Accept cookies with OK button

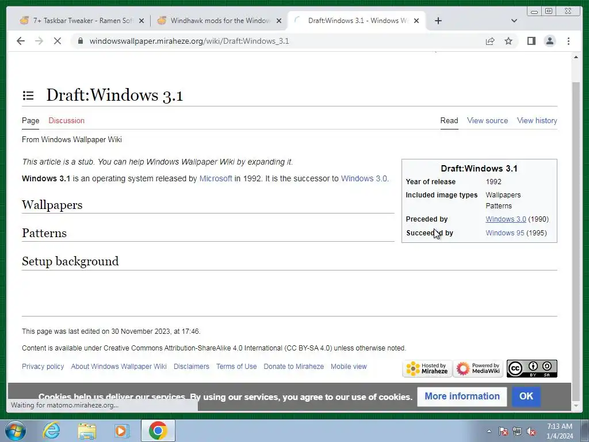pyautogui.click(x=526, y=397)
